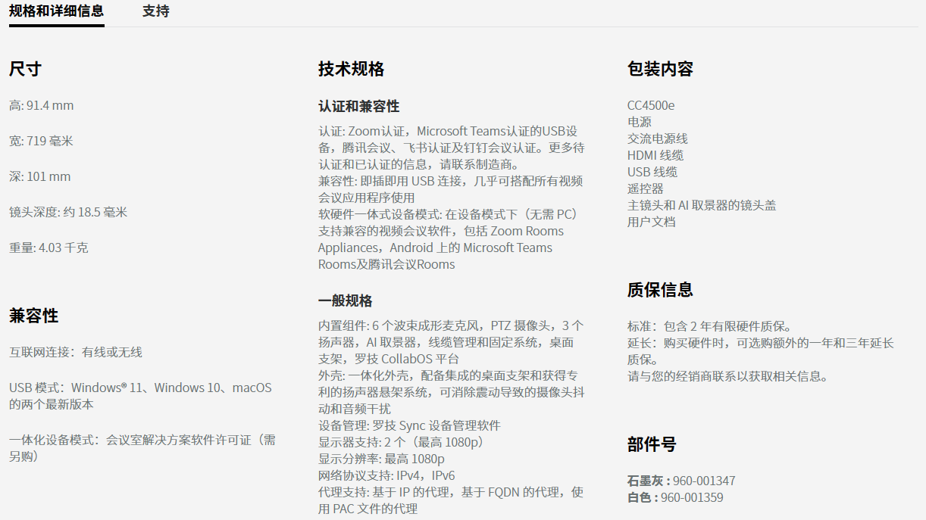Click the '白色 : 960-001359' part number
Viewport: 926px width, 520px height.
coord(675,498)
